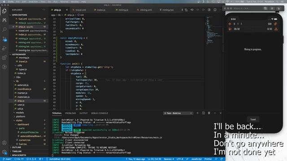Image resolution: width=287 pixels, height=161 pixels.
Task: Open the Accounts icon in activity bar
Action: [4, 143]
